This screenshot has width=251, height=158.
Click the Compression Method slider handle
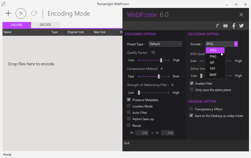pos(158,76)
